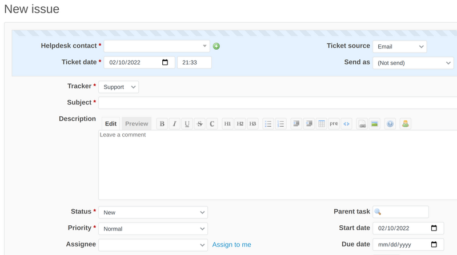Insert a table in description
The height and width of the screenshot is (255, 457).
(322, 124)
